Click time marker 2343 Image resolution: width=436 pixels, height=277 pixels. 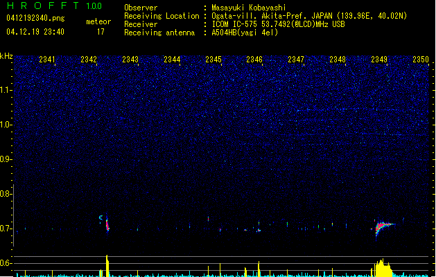[x=130, y=60]
